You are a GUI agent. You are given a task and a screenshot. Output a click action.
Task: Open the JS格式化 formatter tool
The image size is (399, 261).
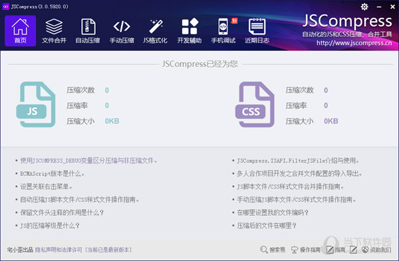(x=155, y=31)
